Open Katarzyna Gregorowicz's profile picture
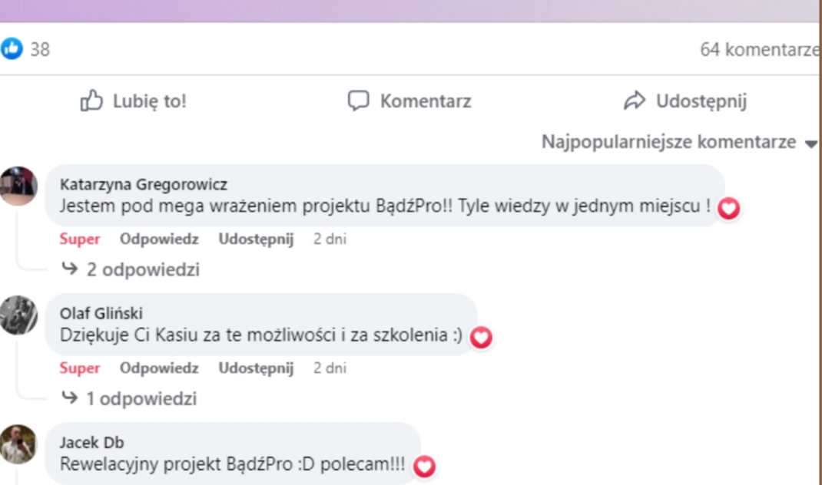 click(18, 186)
